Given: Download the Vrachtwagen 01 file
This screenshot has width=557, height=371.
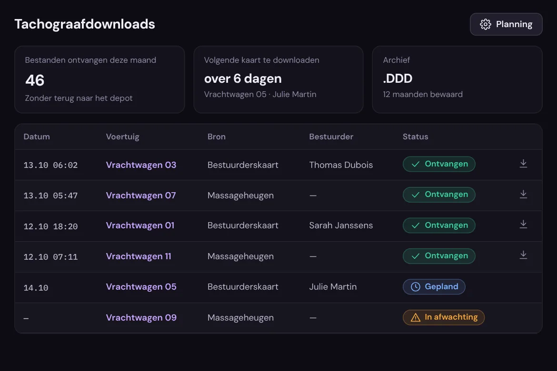Looking at the screenshot, I should [x=523, y=225].
